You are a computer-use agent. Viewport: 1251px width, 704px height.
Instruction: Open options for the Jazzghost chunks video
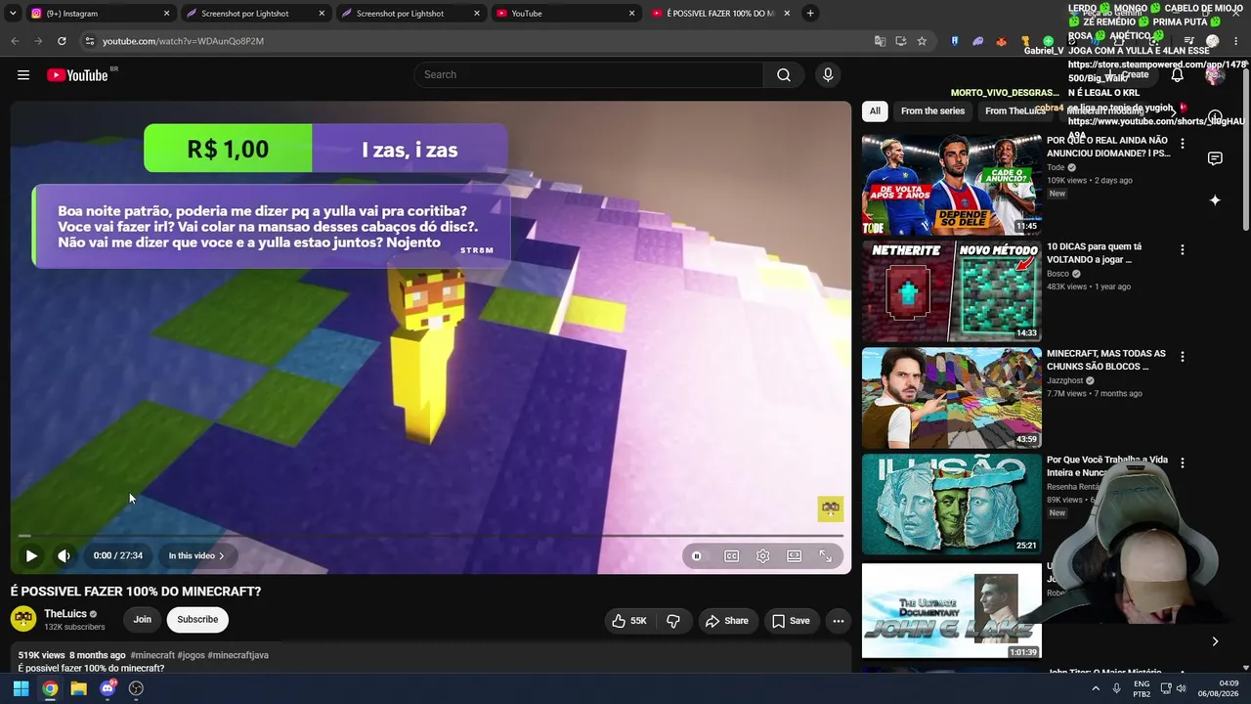(x=1182, y=357)
